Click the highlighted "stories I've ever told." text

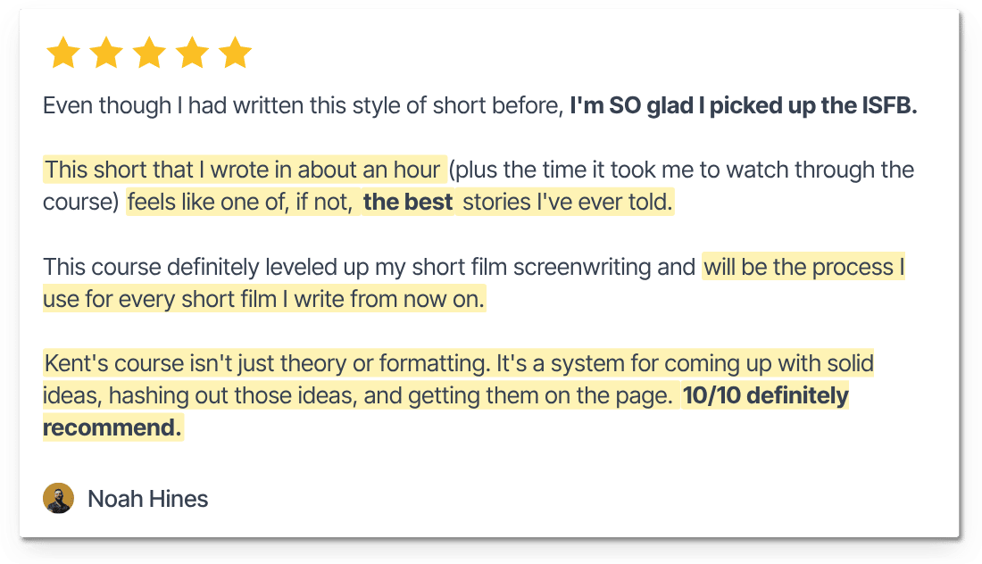(567, 203)
